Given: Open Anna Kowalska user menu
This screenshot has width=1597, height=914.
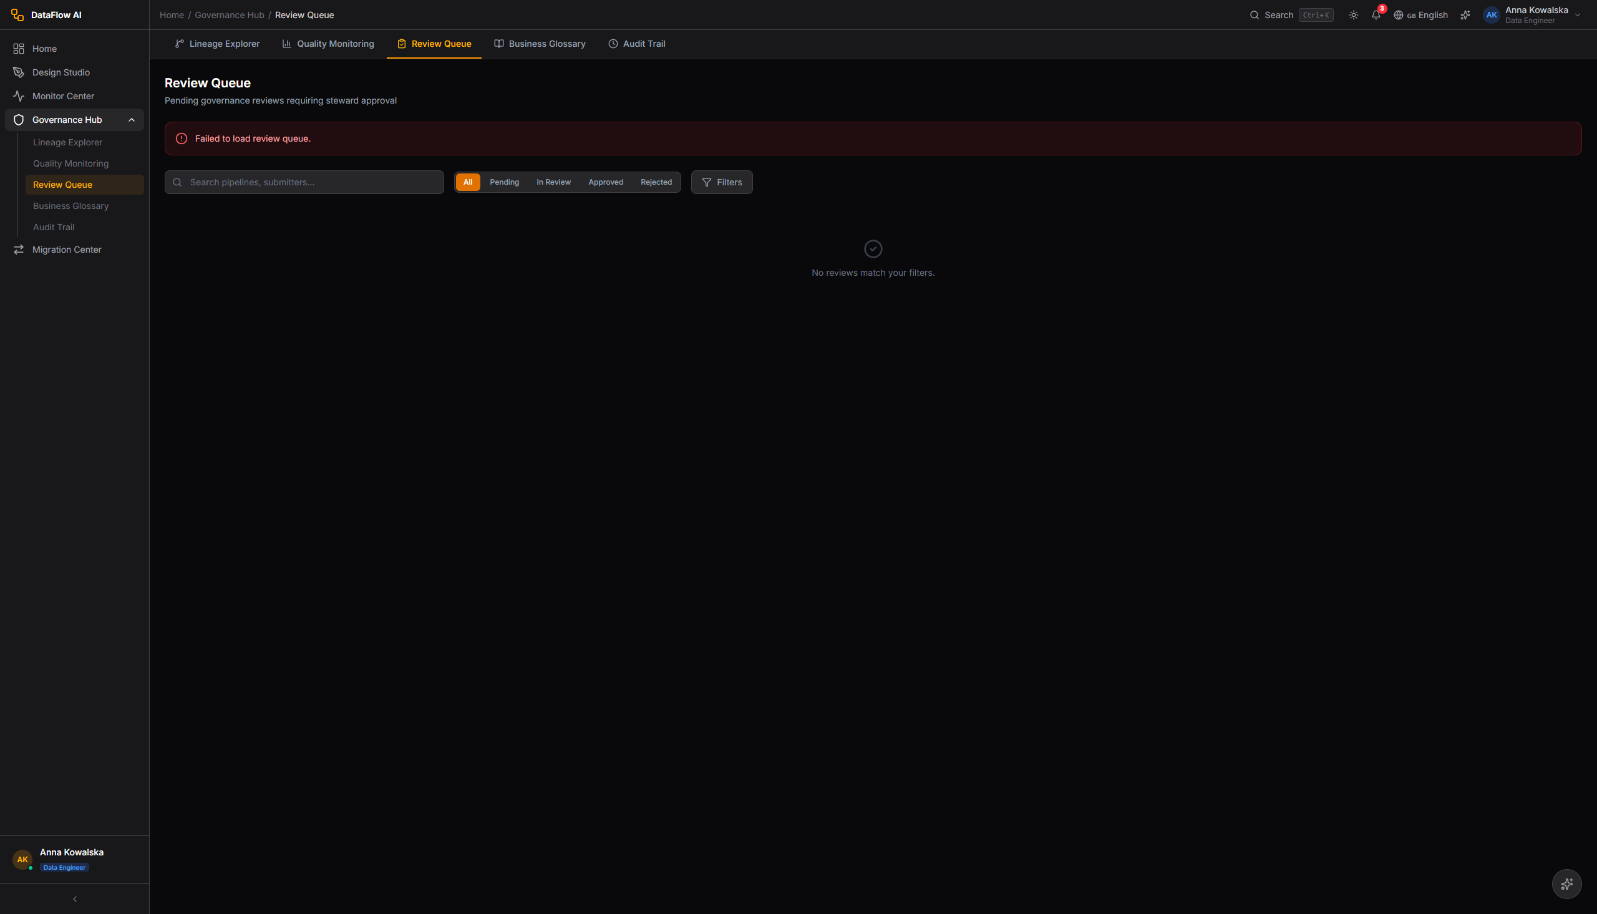Looking at the screenshot, I should coord(1531,15).
